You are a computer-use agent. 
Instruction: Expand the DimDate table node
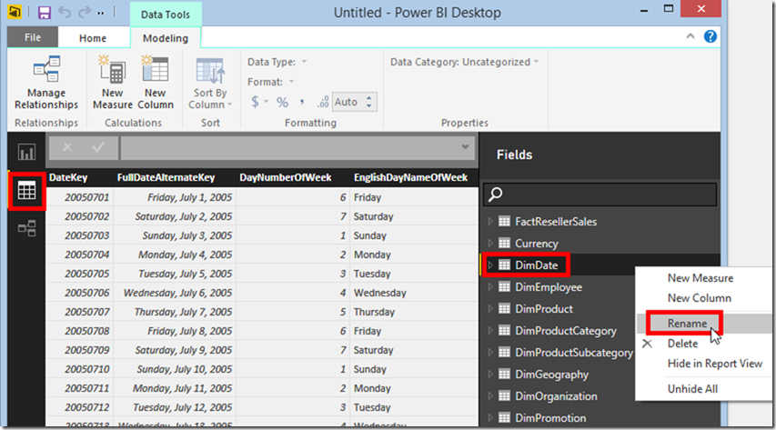490,265
